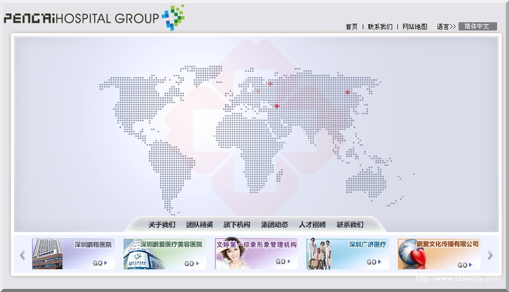509x292 pixels.
Task: Go to the 首页 link at top
Action: pyautogui.click(x=351, y=27)
